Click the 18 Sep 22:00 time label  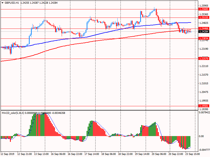[125, 154]
